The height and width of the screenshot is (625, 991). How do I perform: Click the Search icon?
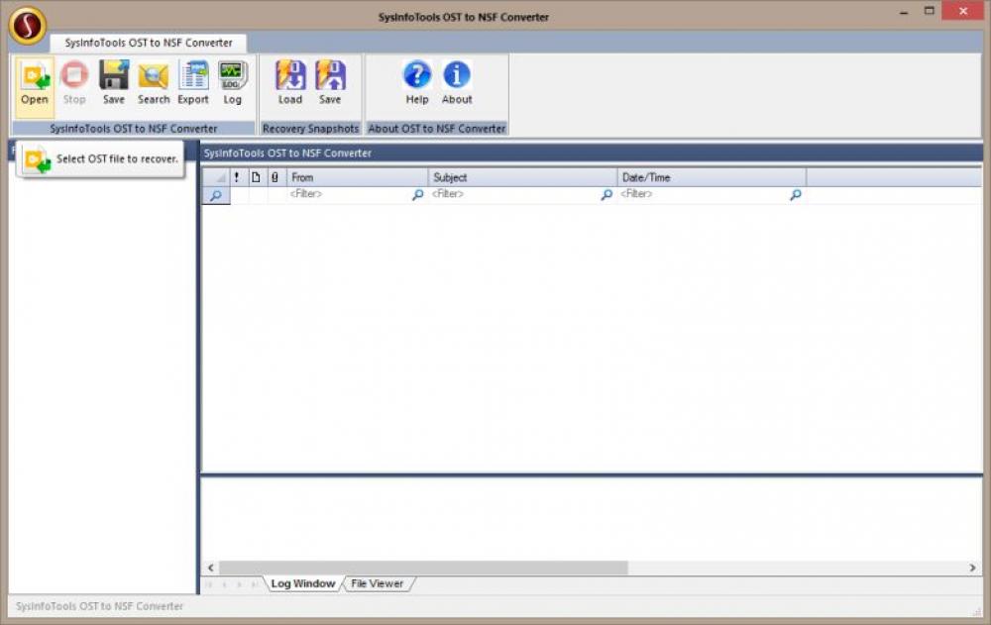(x=154, y=83)
